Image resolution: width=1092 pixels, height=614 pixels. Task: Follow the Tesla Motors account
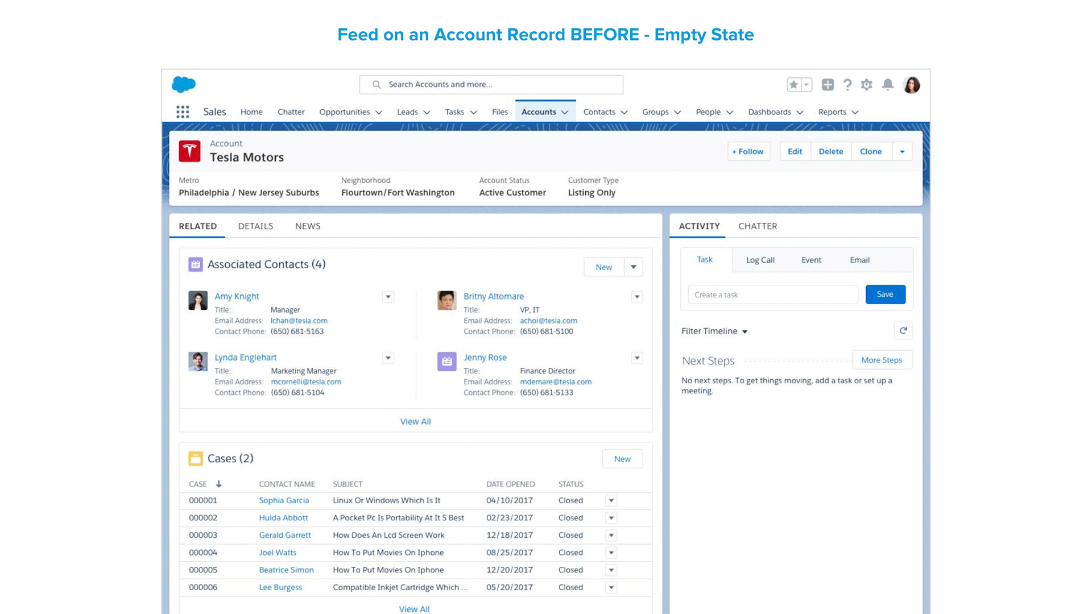coord(748,151)
